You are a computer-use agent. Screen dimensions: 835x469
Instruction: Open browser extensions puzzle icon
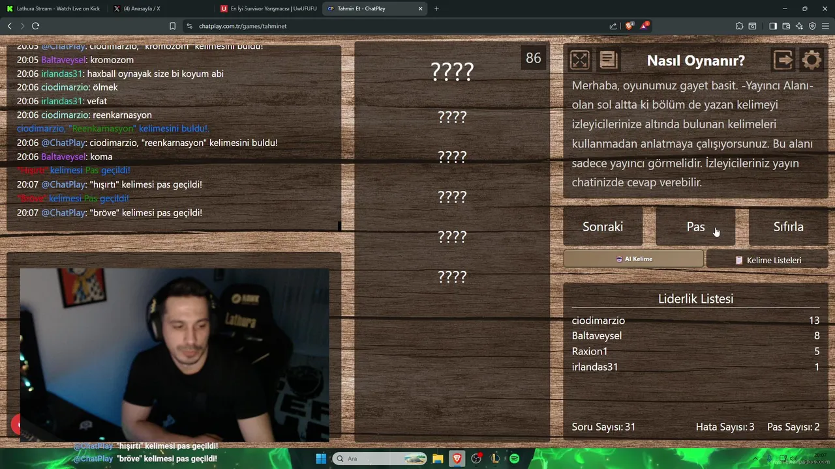tap(739, 26)
